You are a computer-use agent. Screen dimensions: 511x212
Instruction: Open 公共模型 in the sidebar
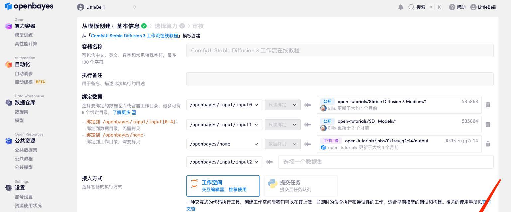(24, 167)
